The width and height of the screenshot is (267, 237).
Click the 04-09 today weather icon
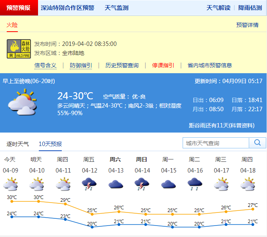[x=10, y=184]
